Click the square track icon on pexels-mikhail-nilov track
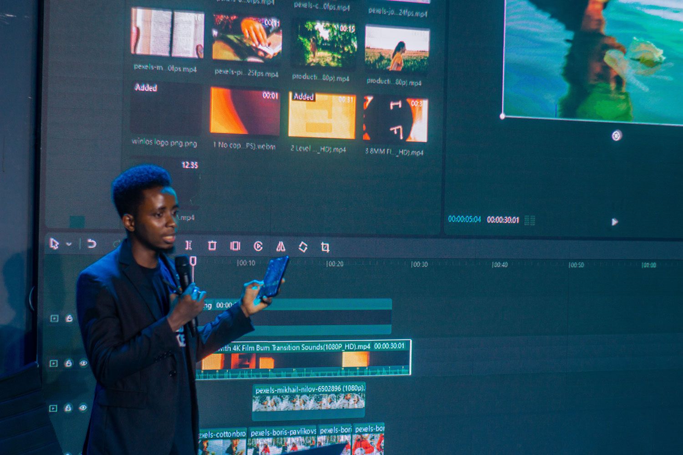 pyautogui.click(x=53, y=409)
